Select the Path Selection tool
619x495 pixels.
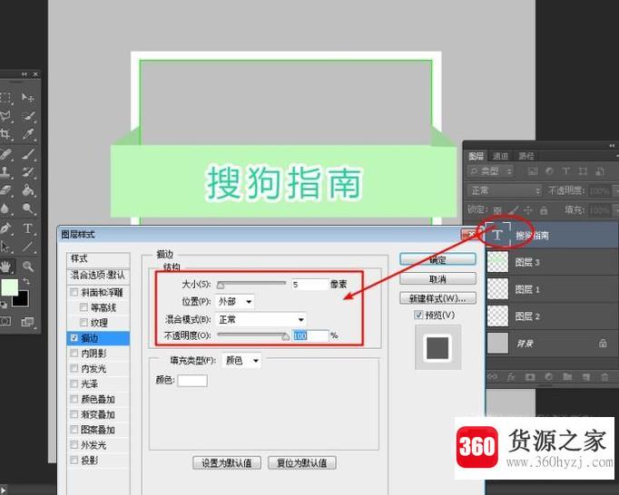tap(5, 247)
